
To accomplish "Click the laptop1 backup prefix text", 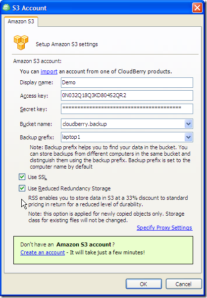I will tap(71, 137).
